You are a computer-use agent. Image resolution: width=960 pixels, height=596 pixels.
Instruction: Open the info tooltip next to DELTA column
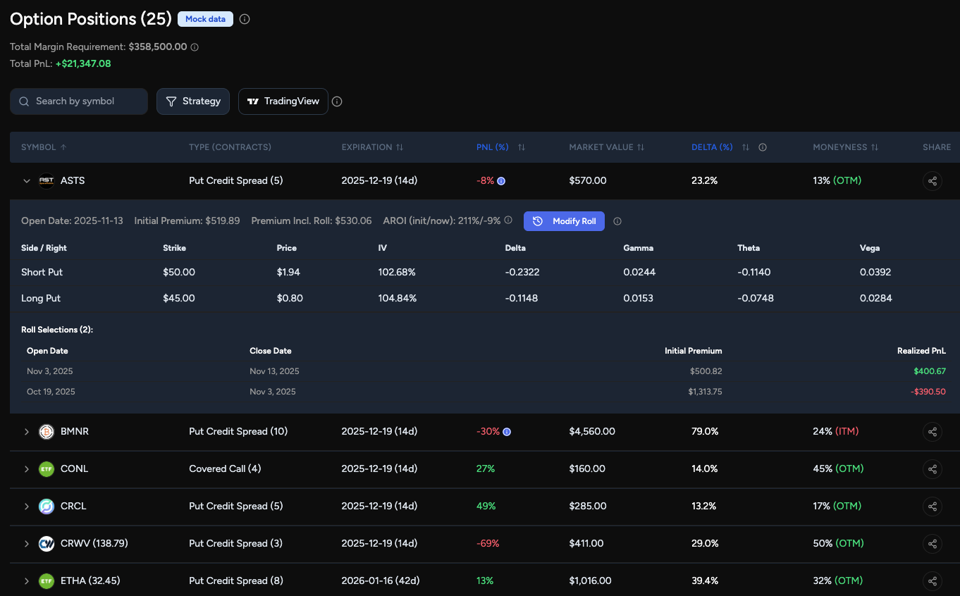pos(763,147)
